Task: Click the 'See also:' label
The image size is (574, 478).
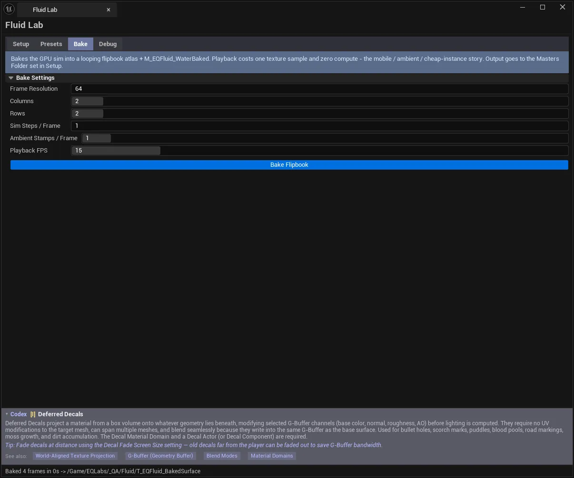Action: 16,456
